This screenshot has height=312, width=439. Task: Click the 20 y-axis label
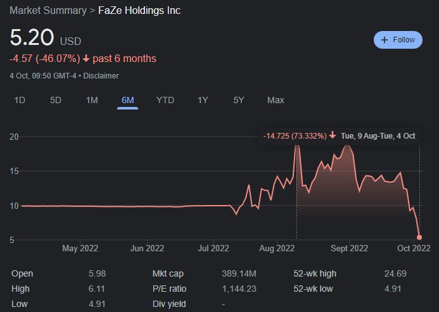pos(14,137)
